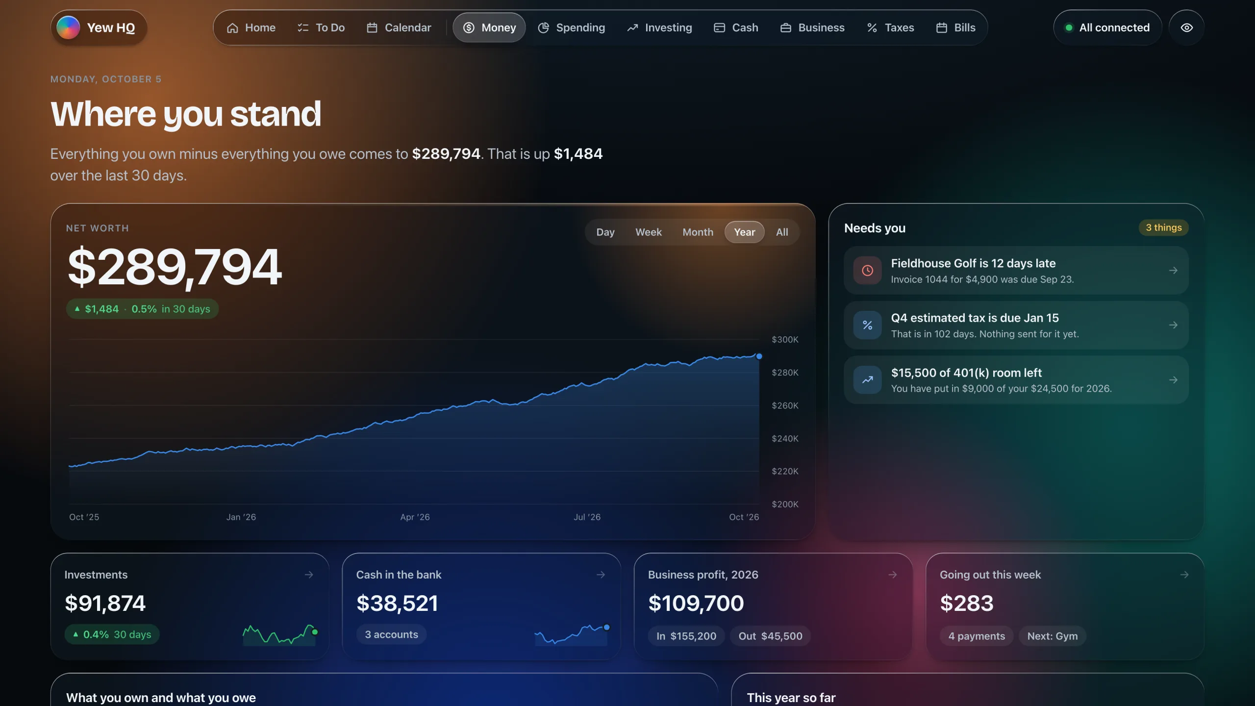Viewport: 1255px width, 706px height.
Task: Open the Calendar tab
Action: (x=399, y=27)
